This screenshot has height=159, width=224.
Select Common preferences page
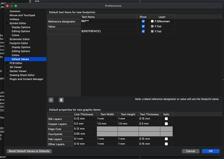coord(15,11)
